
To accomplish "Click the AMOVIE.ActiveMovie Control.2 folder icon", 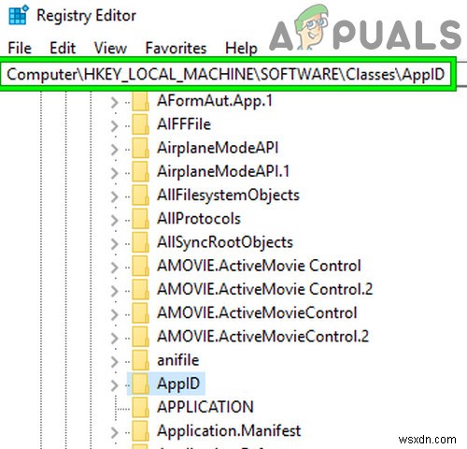I will pyautogui.click(x=140, y=290).
